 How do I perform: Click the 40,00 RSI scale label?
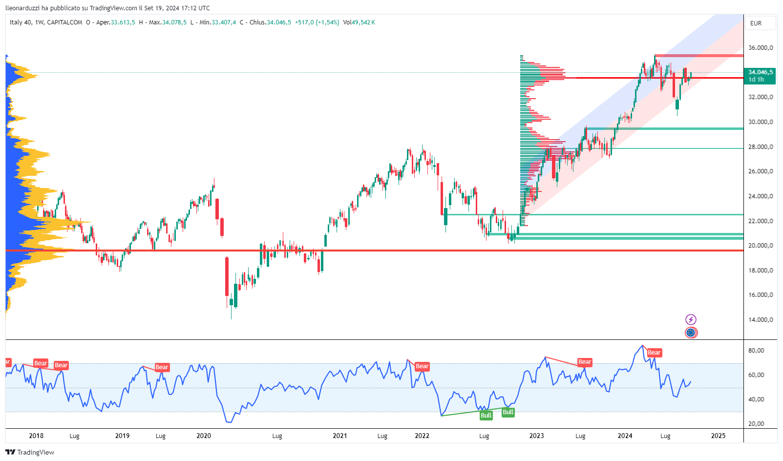[x=756, y=399]
